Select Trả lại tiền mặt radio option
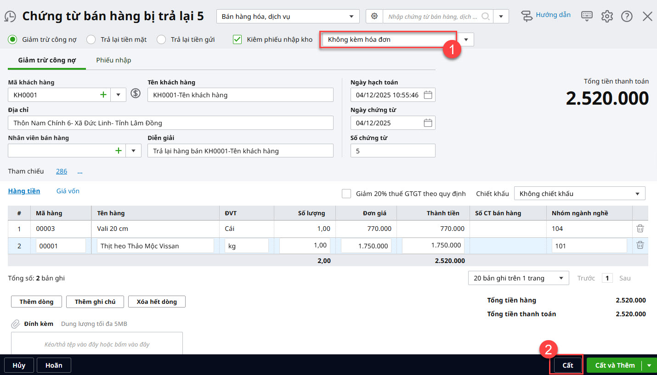This screenshot has height=375, width=657. 91,39
